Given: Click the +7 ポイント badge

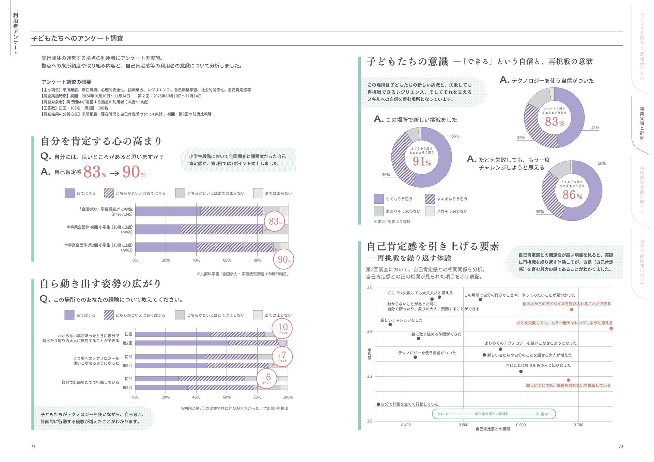Looking at the screenshot, I should tap(282, 357).
